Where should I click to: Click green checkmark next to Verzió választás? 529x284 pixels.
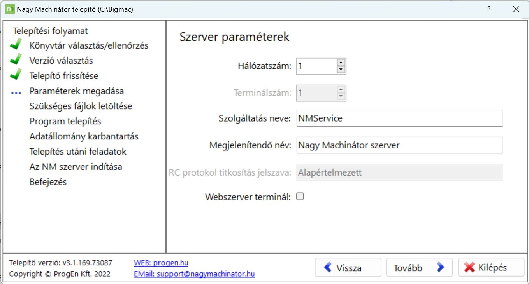16,61
